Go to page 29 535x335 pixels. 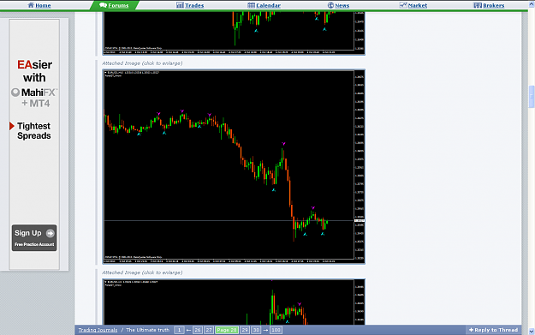245,330
